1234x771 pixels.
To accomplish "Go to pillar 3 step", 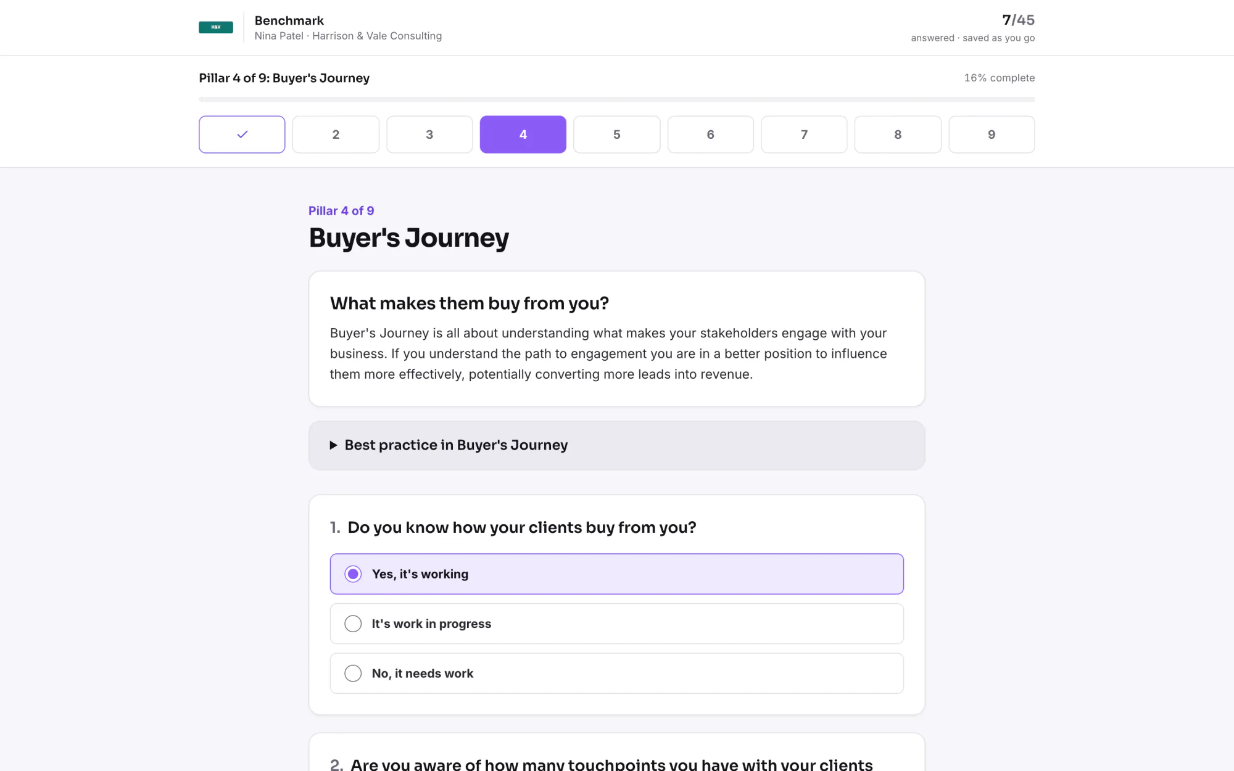I will coord(429,134).
